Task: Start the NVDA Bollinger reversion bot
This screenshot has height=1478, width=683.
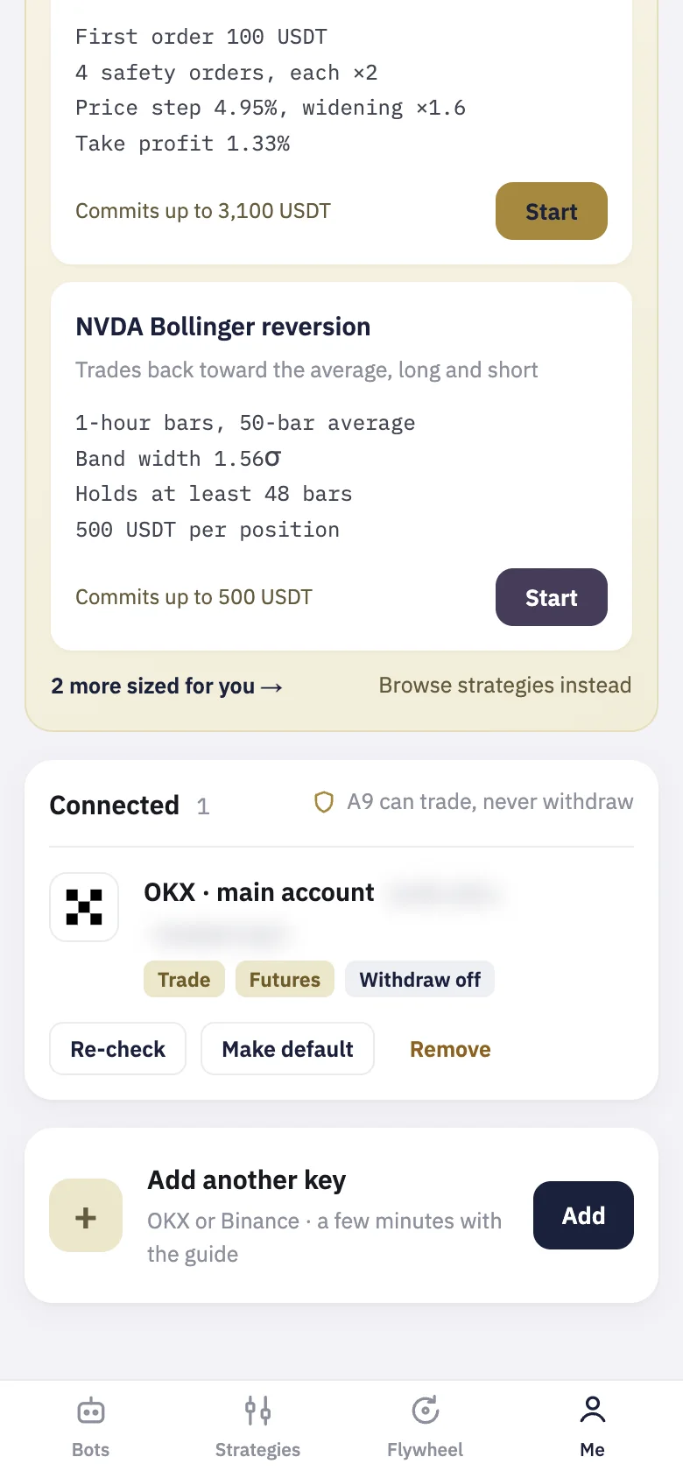Action: (552, 597)
